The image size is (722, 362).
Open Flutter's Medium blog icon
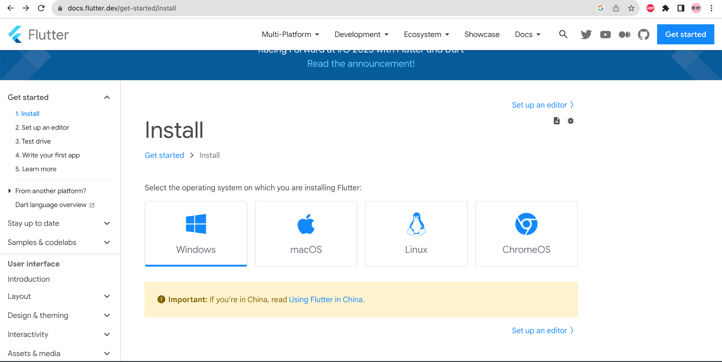point(624,35)
